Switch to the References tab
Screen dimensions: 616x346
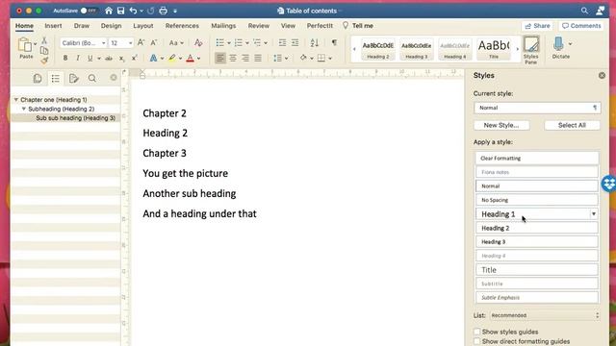coord(182,26)
